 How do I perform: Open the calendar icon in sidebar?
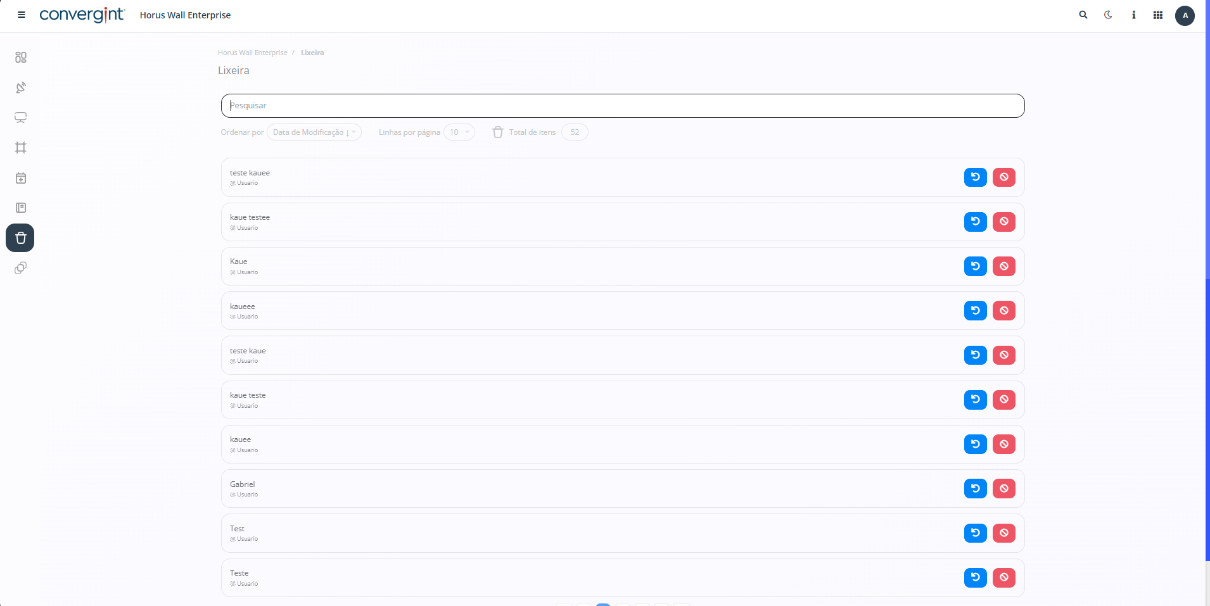pos(21,178)
